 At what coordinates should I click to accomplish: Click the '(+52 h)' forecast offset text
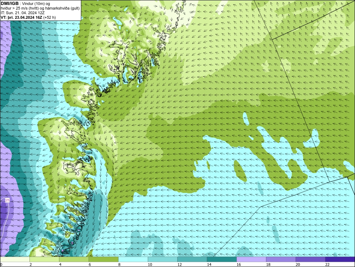pyautogui.click(x=49, y=17)
